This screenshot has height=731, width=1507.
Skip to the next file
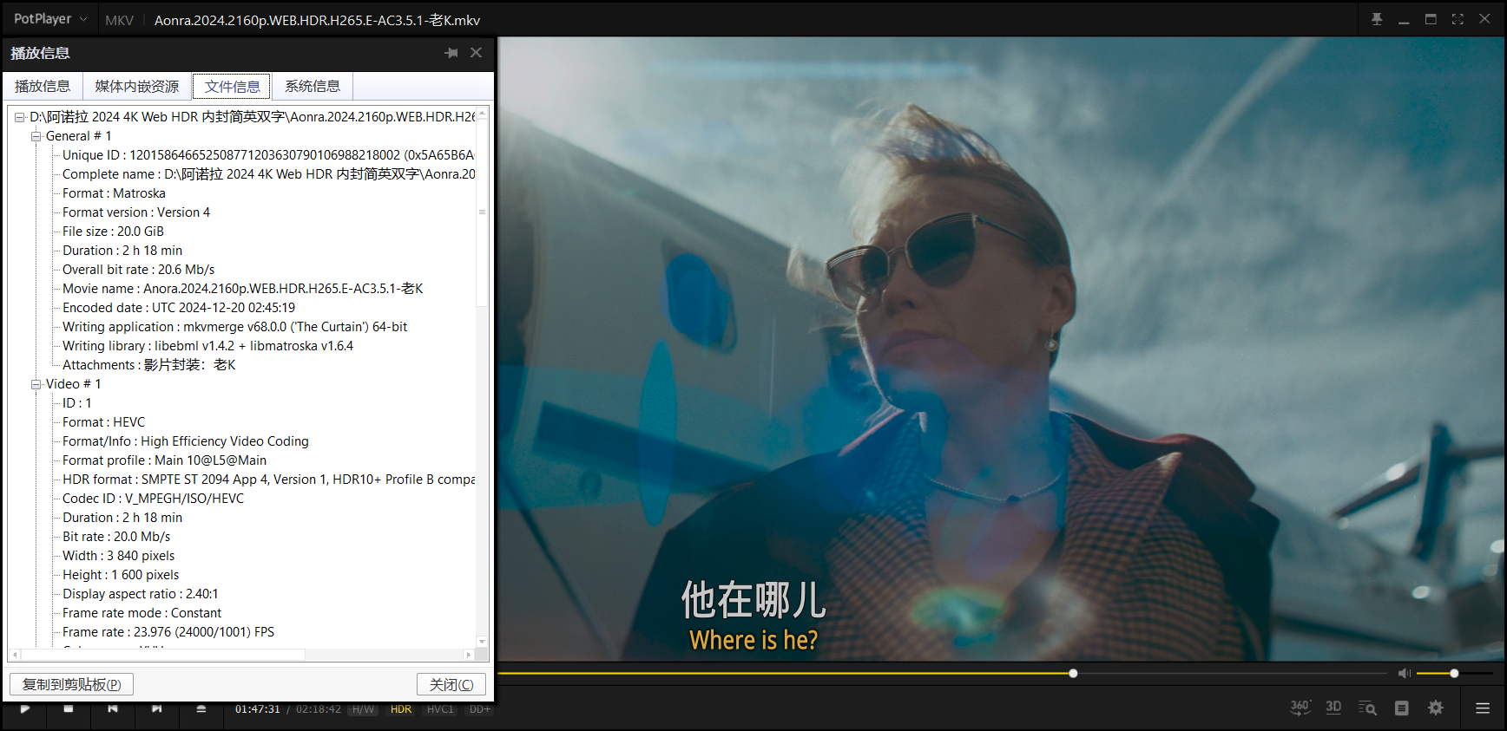pos(157,708)
